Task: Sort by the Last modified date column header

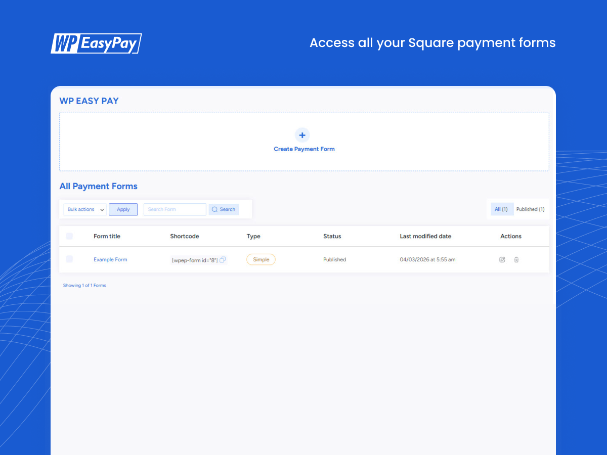Action: coord(425,236)
